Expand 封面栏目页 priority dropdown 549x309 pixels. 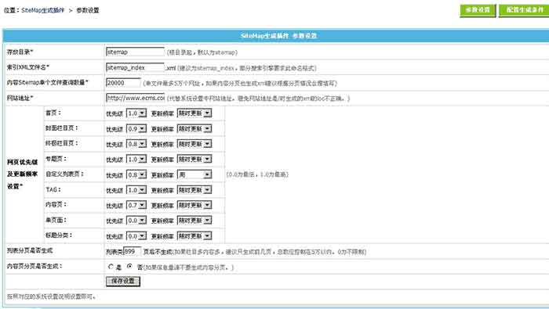pyautogui.click(x=136, y=129)
